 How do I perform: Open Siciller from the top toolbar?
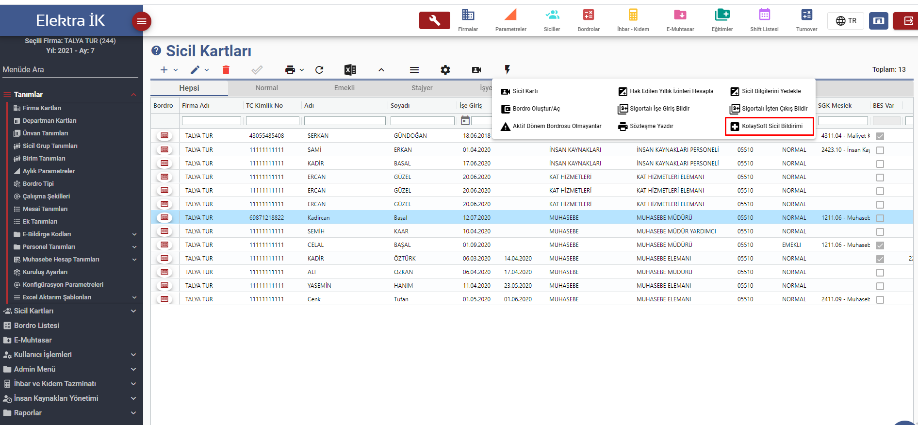point(552,20)
